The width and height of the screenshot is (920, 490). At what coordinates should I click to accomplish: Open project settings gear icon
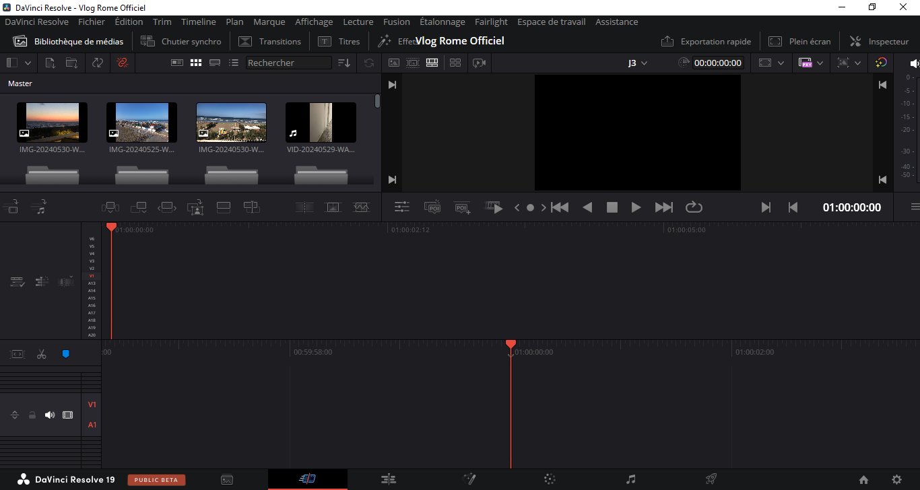tap(896, 480)
